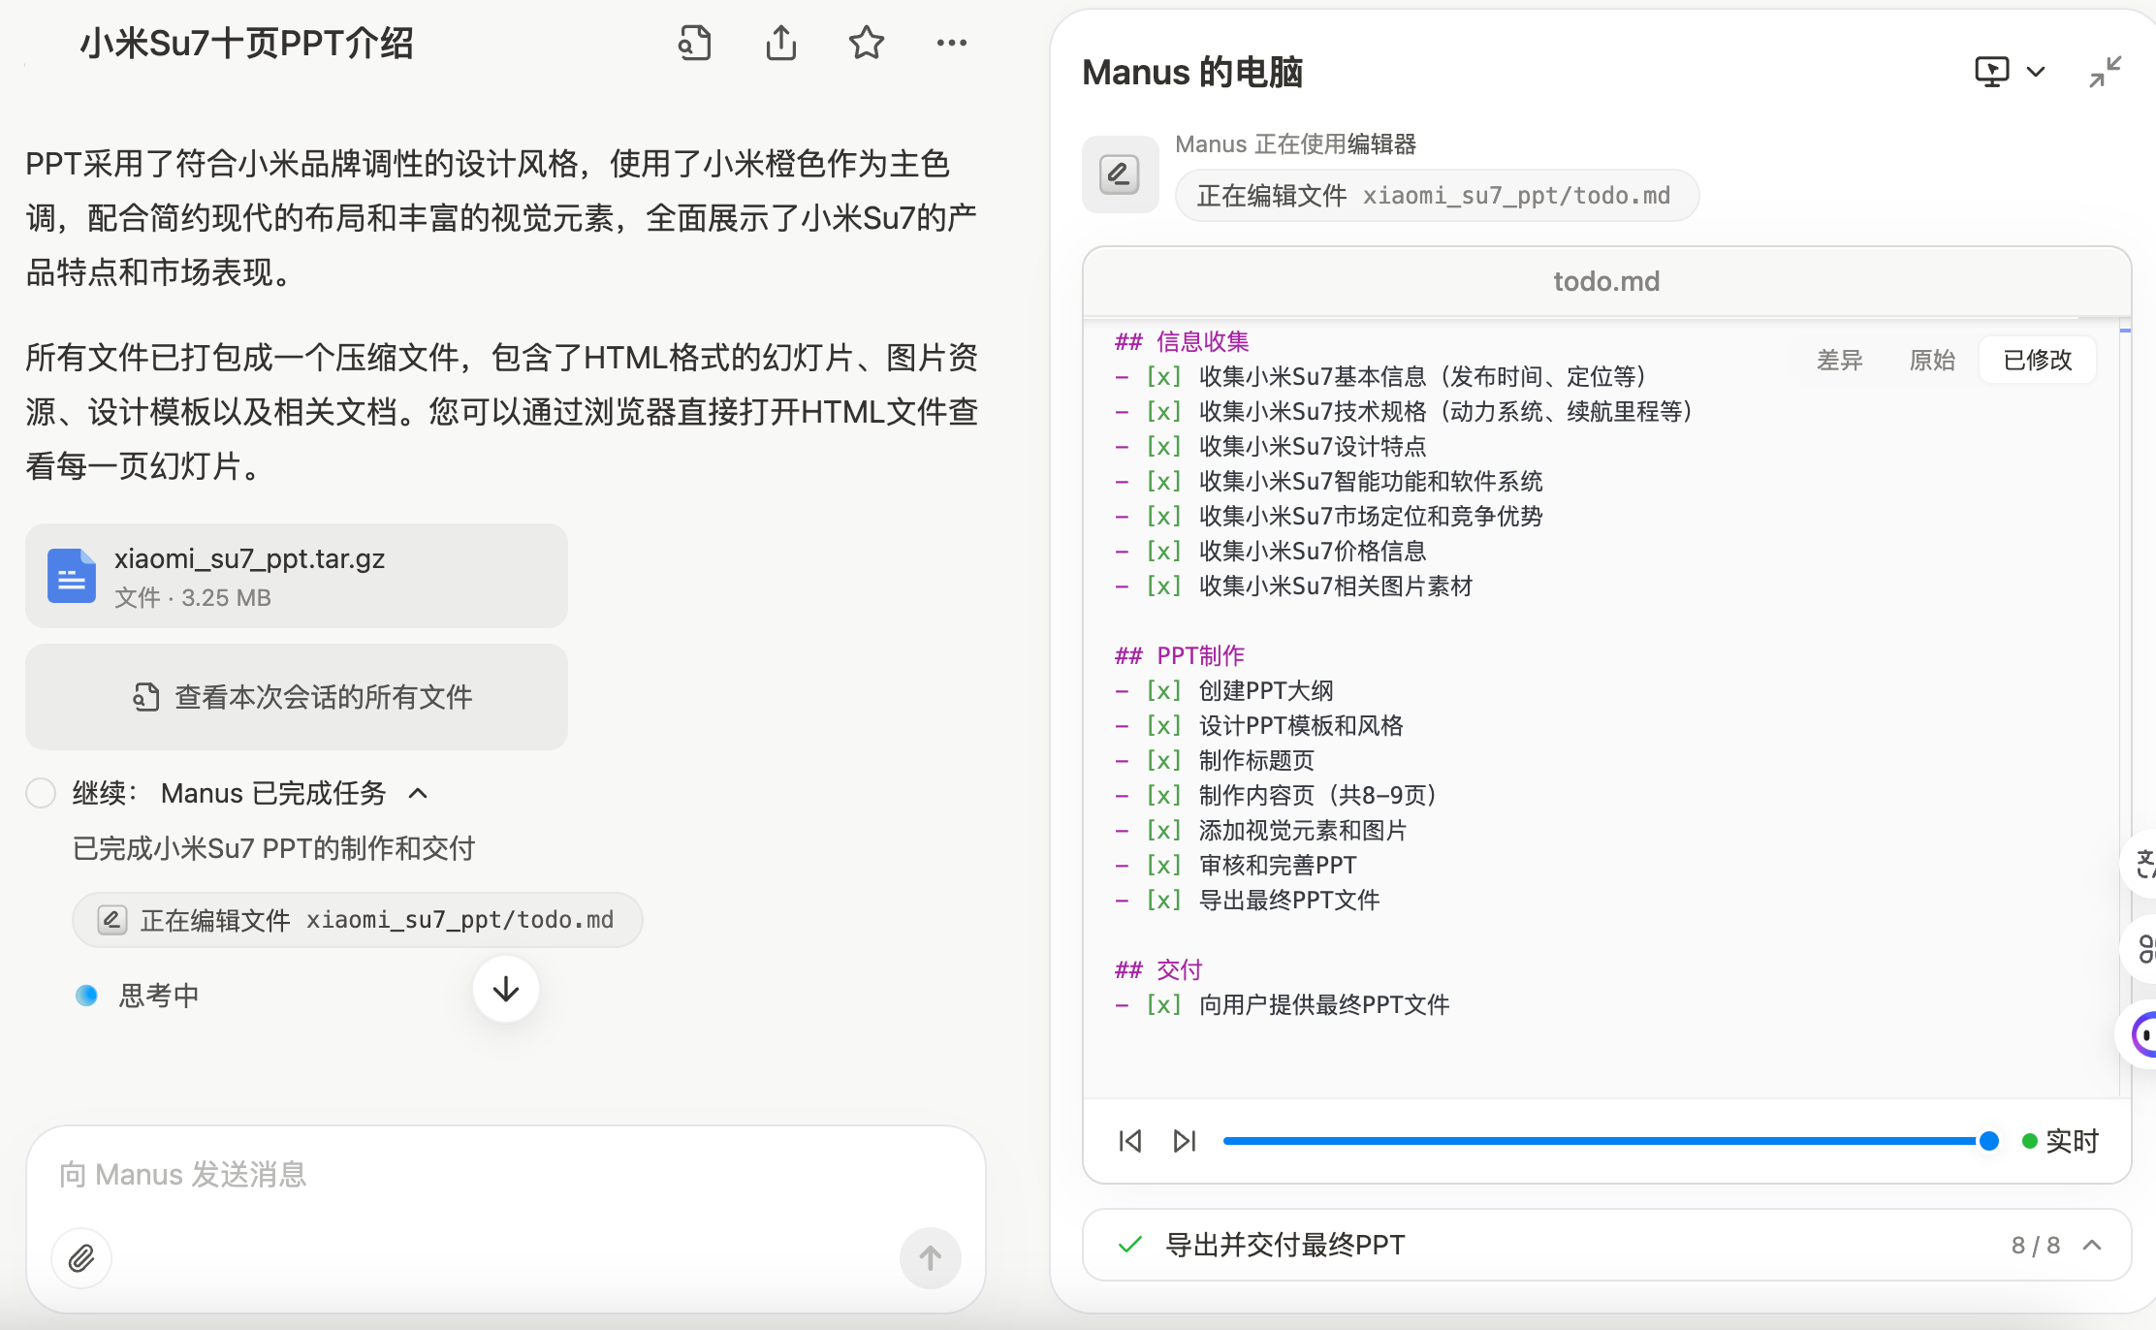The width and height of the screenshot is (2156, 1330).
Task: Expand the 8 / 8 task progress chevron
Action: (x=2093, y=1245)
